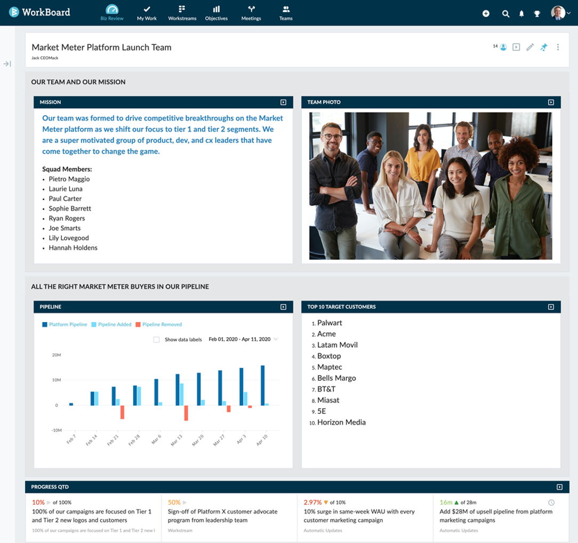Open the Feb 01 - Apr 11 date range dropdown
The image size is (578, 543).
pos(243,339)
